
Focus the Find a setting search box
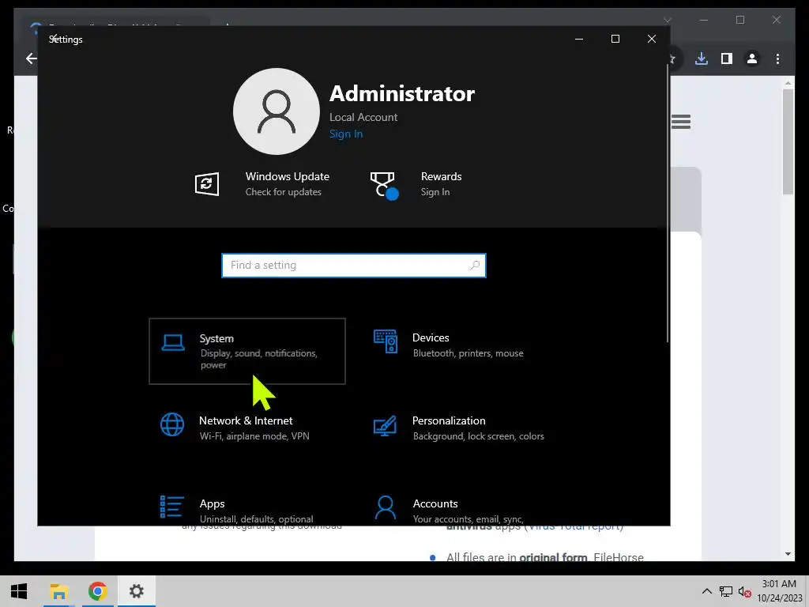354,266
